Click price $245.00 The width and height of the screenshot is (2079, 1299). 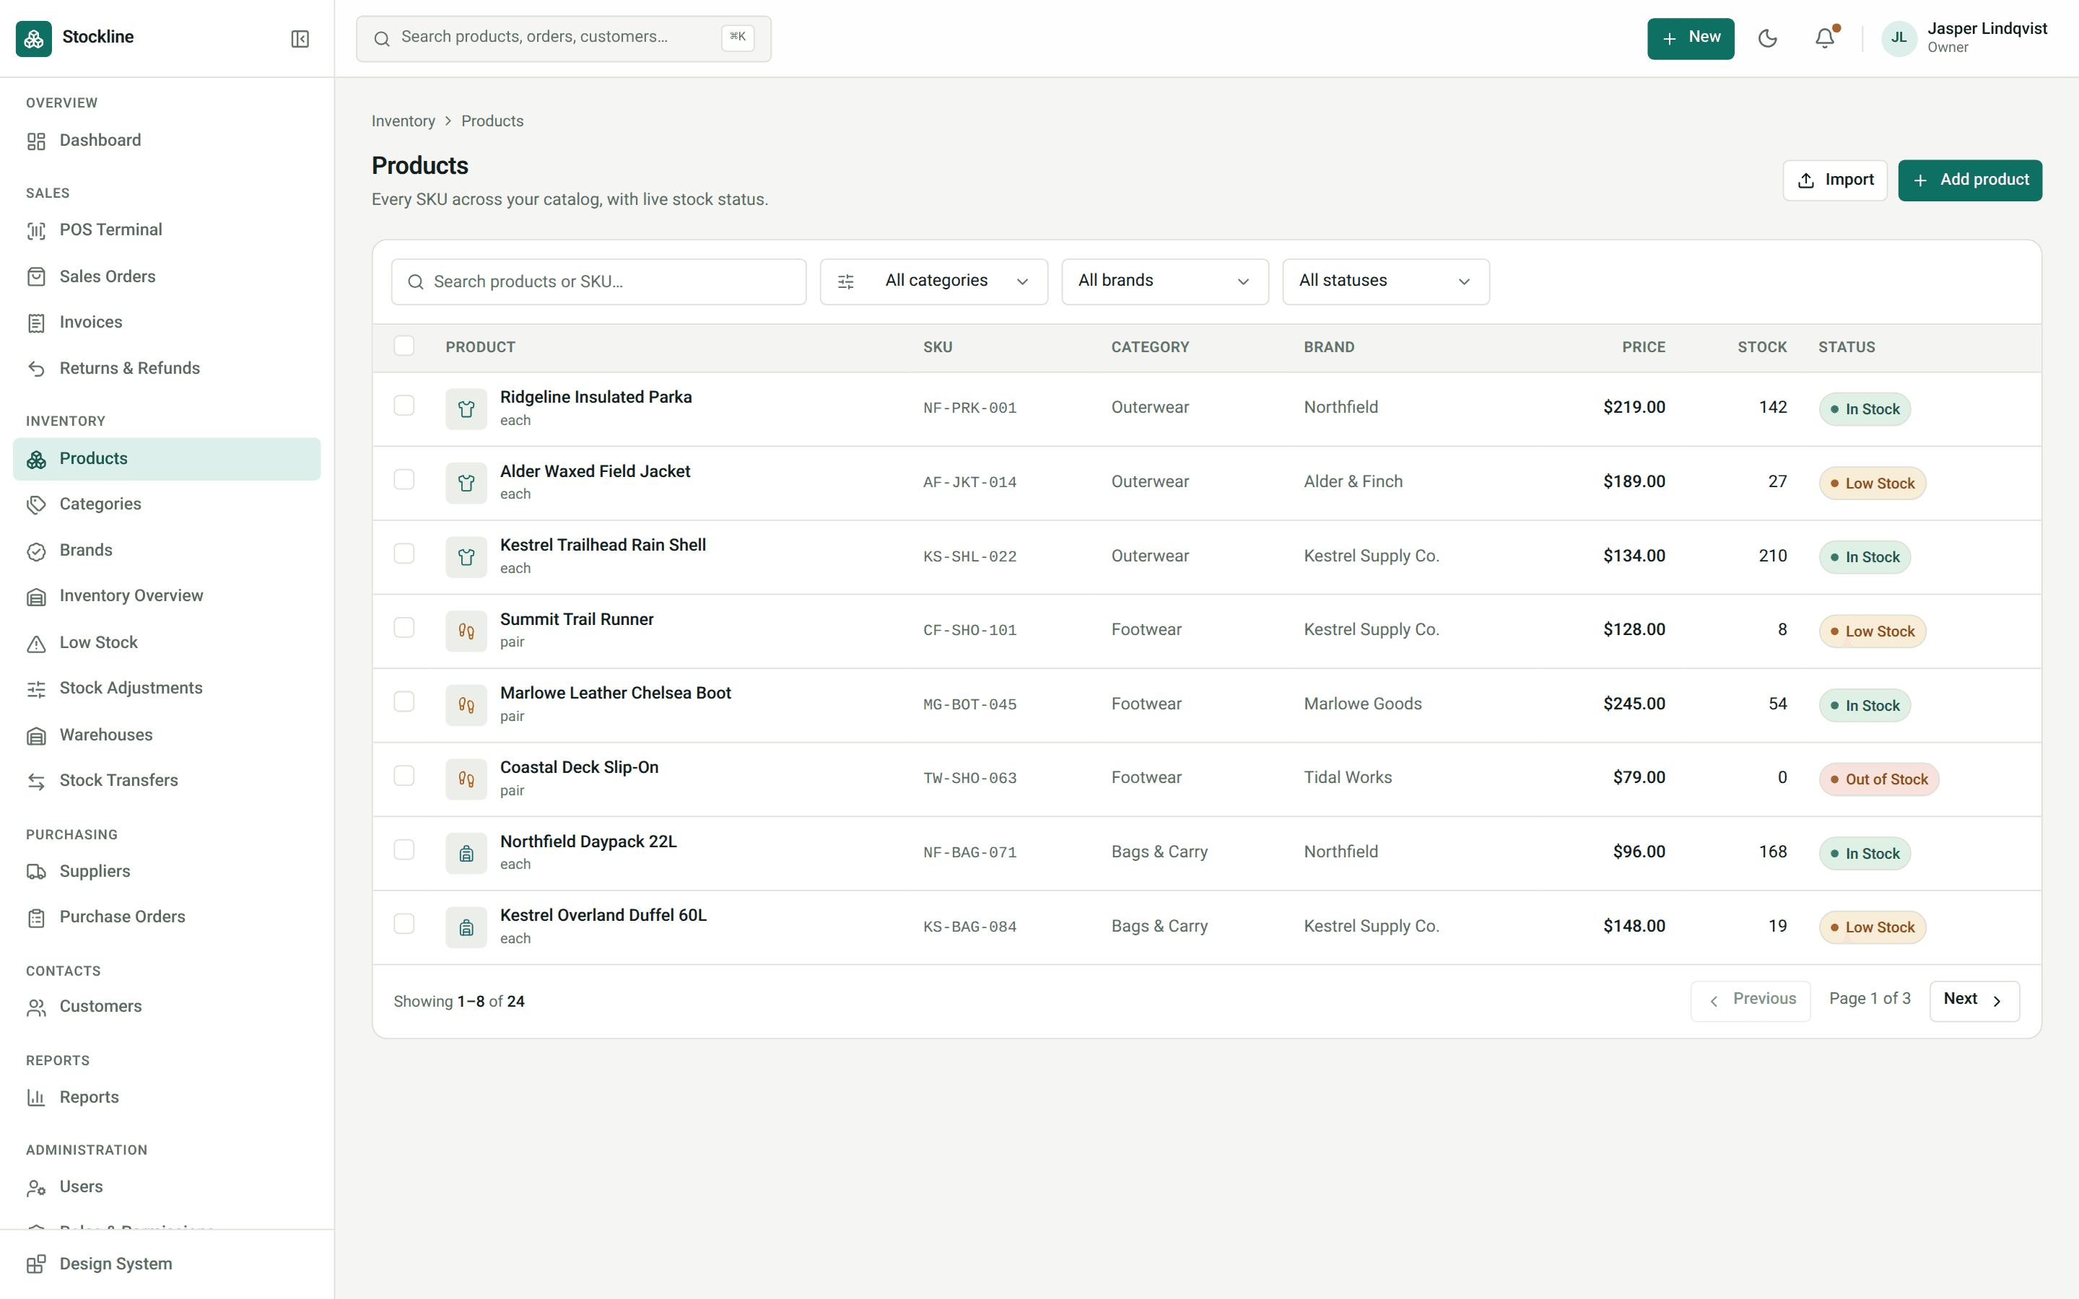1633,704
